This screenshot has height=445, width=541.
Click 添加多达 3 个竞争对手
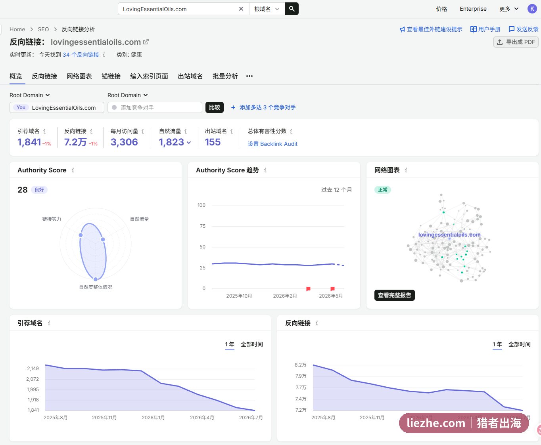tap(263, 107)
